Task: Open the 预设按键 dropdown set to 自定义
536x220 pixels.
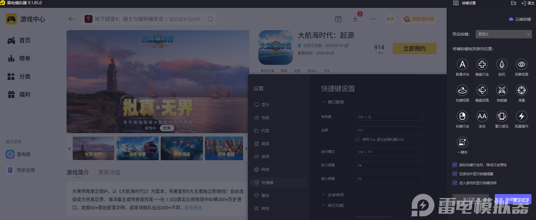Action: pyautogui.click(x=503, y=34)
